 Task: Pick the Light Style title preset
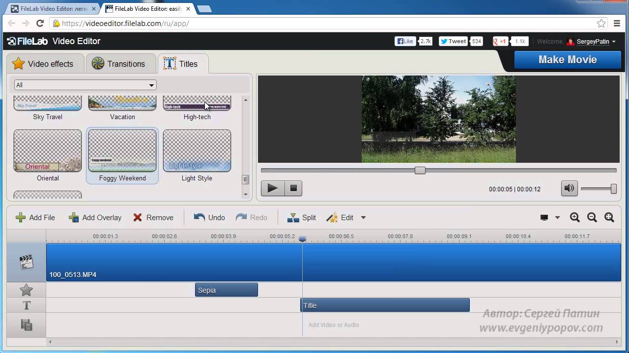click(x=197, y=151)
